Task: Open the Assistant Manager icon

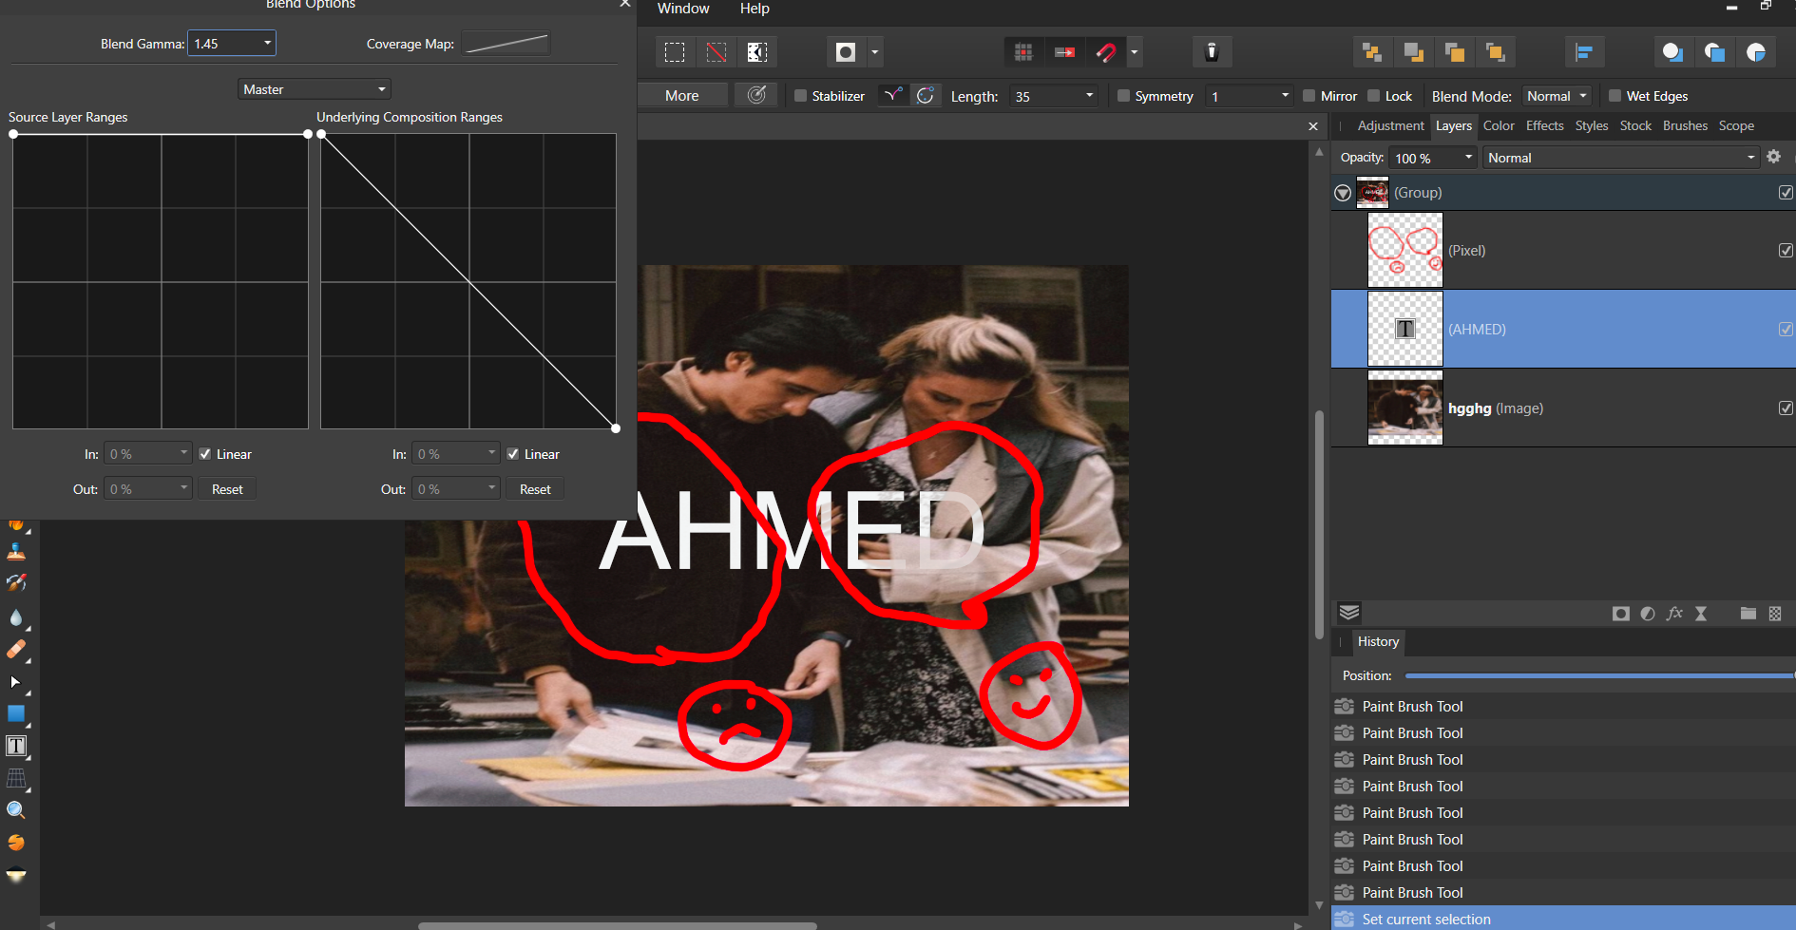Action: click(1212, 52)
